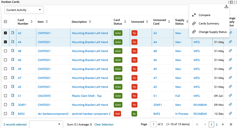Click the change supply status link icon for card 49
This screenshot has width=237, height=128.
[230, 68]
